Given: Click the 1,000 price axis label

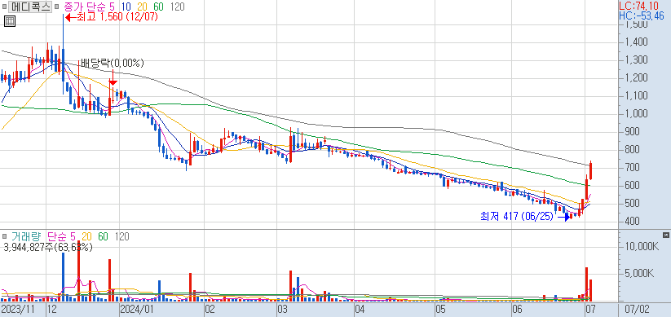Looking at the screenshot, I should 638,114.
